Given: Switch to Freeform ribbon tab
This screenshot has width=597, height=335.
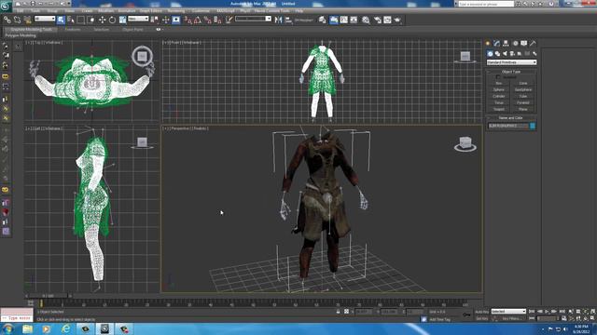Looking at the screenshot, I should 73,29.
